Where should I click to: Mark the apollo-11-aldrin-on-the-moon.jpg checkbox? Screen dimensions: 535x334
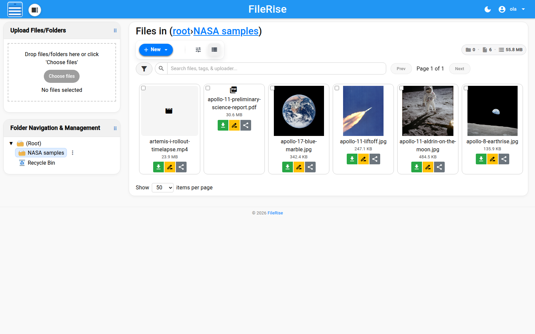click(402, 88)
